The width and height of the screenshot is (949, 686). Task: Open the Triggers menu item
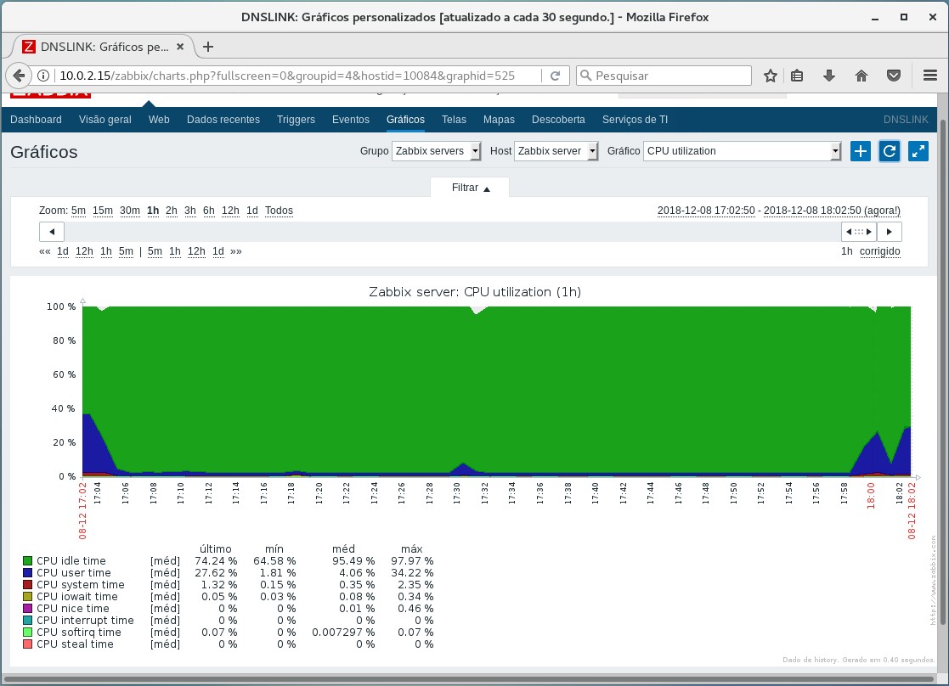pos(296,119)
